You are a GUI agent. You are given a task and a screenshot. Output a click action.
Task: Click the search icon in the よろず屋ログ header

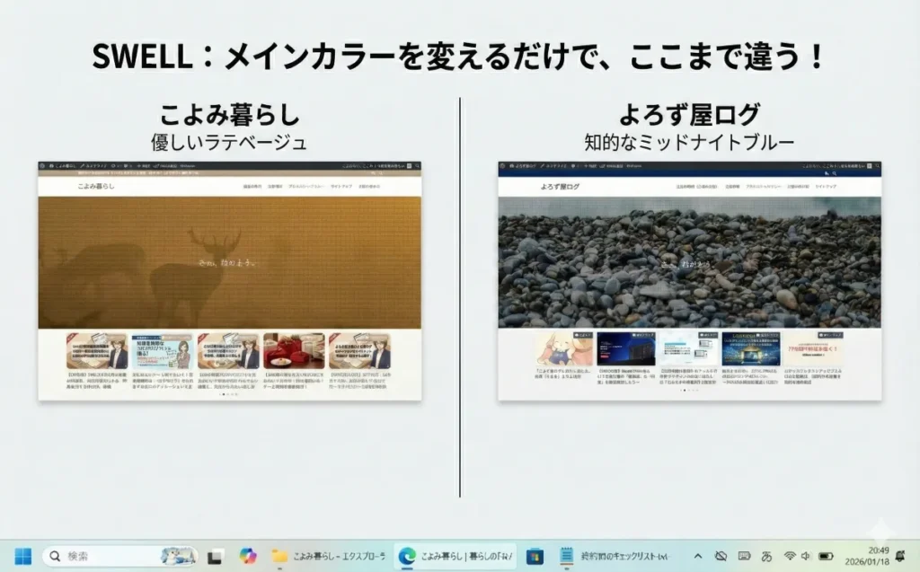pyautogui.click(x=834, y=173)
